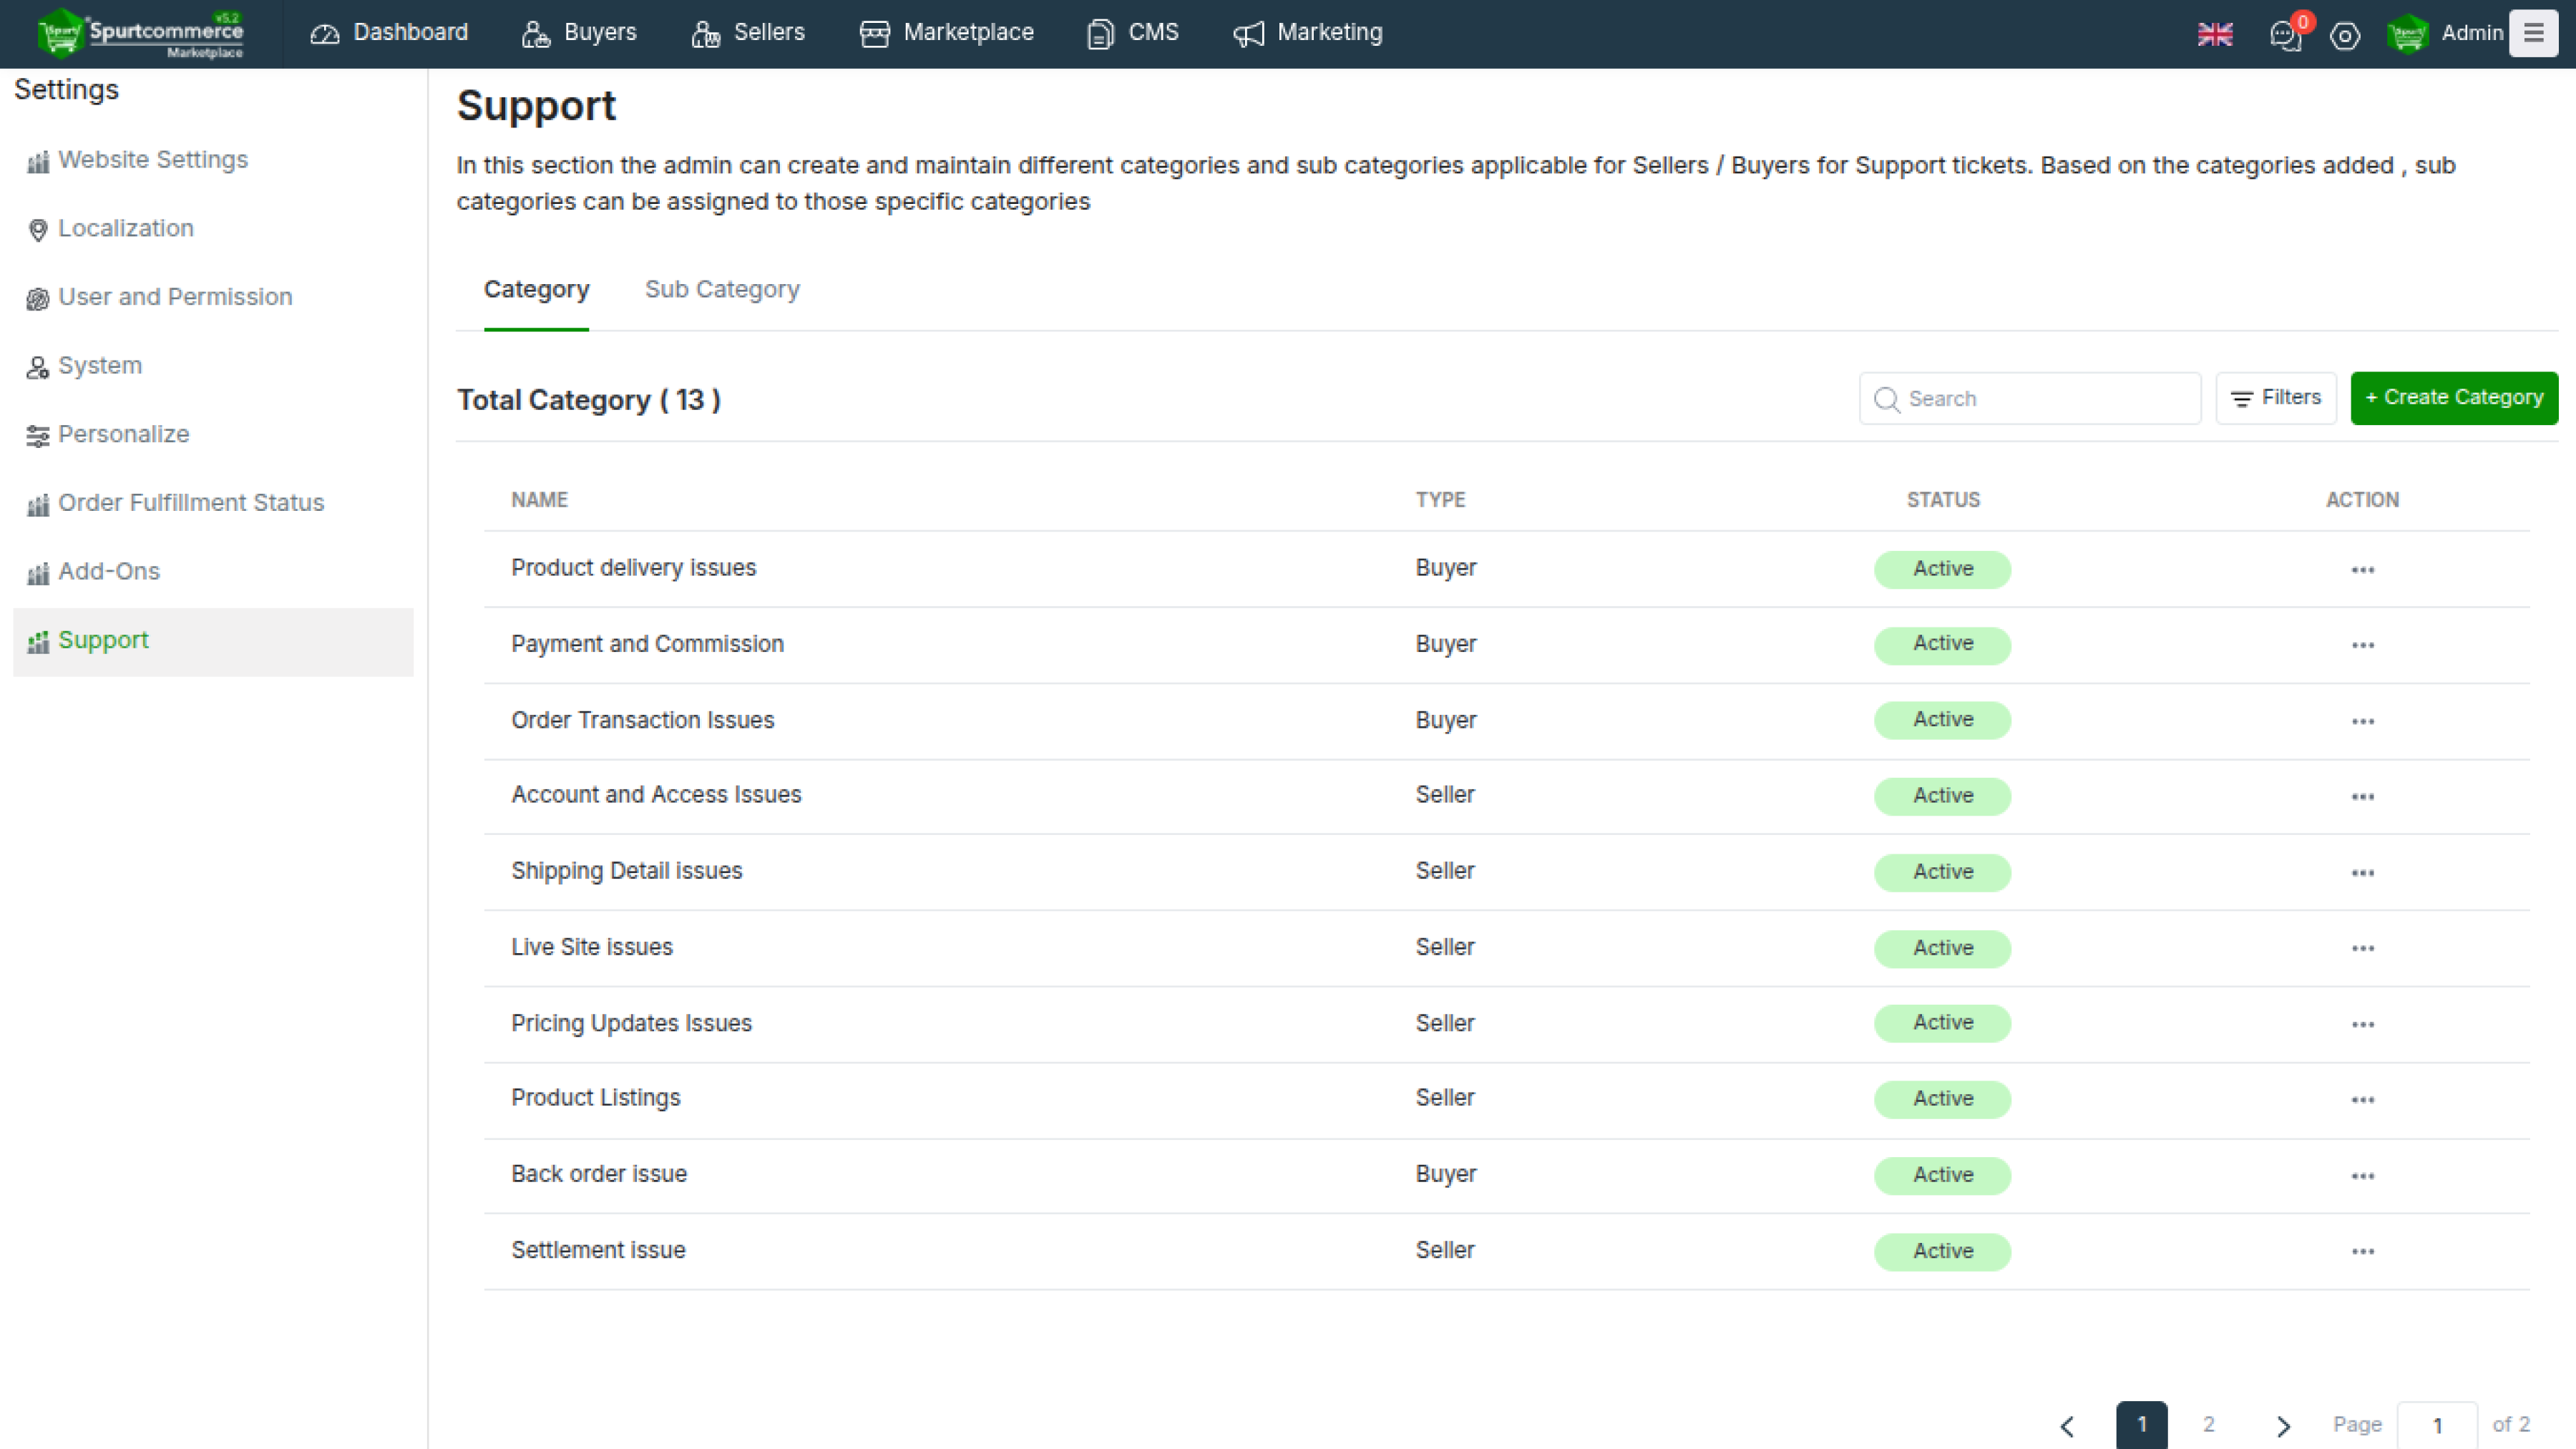Select Support in the sidebar
Viewport: 2576px width, 1449px height.
[213, 641]
